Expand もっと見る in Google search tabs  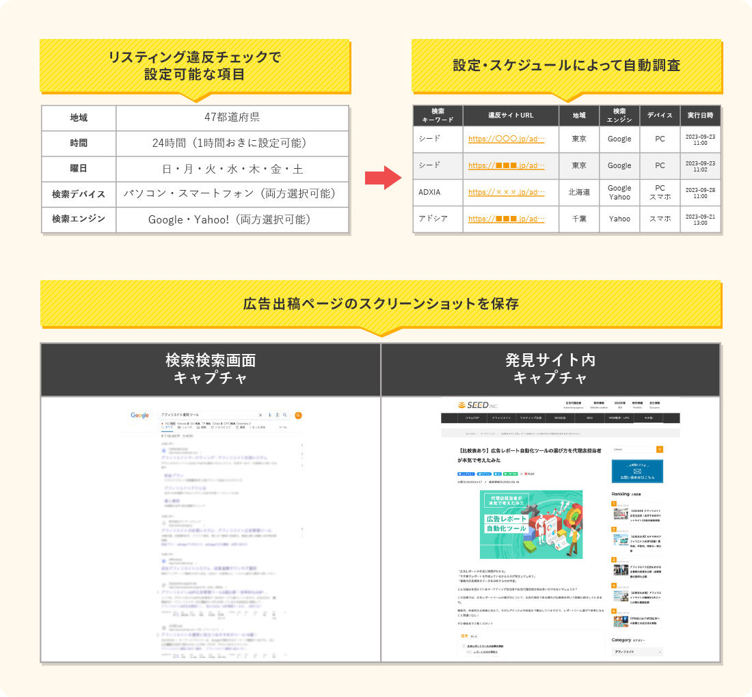[258, 427]
